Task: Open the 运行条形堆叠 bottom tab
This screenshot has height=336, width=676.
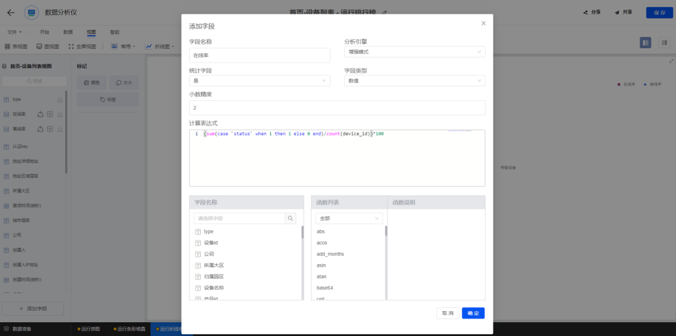Action: [x=130, y=328]
